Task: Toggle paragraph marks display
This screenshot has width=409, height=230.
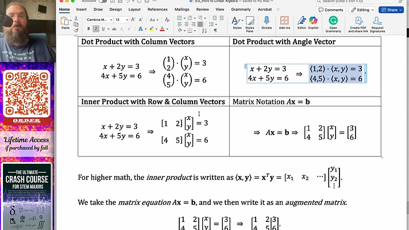Action: coord(215,30)
